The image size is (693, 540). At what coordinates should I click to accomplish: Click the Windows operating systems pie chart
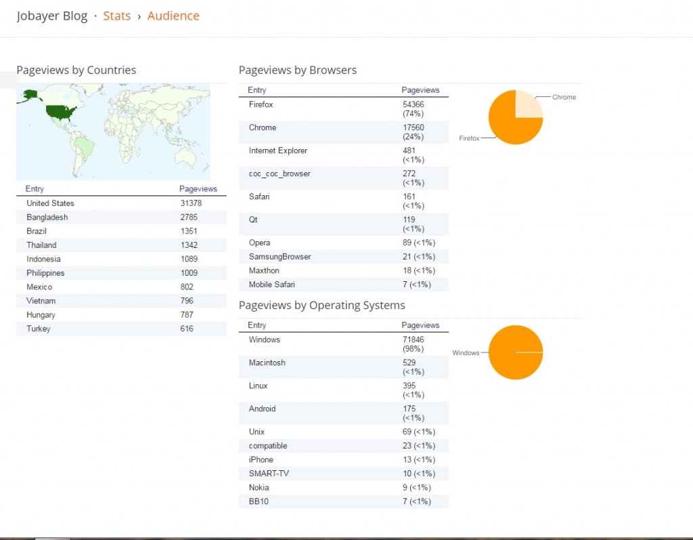(515, 352)
